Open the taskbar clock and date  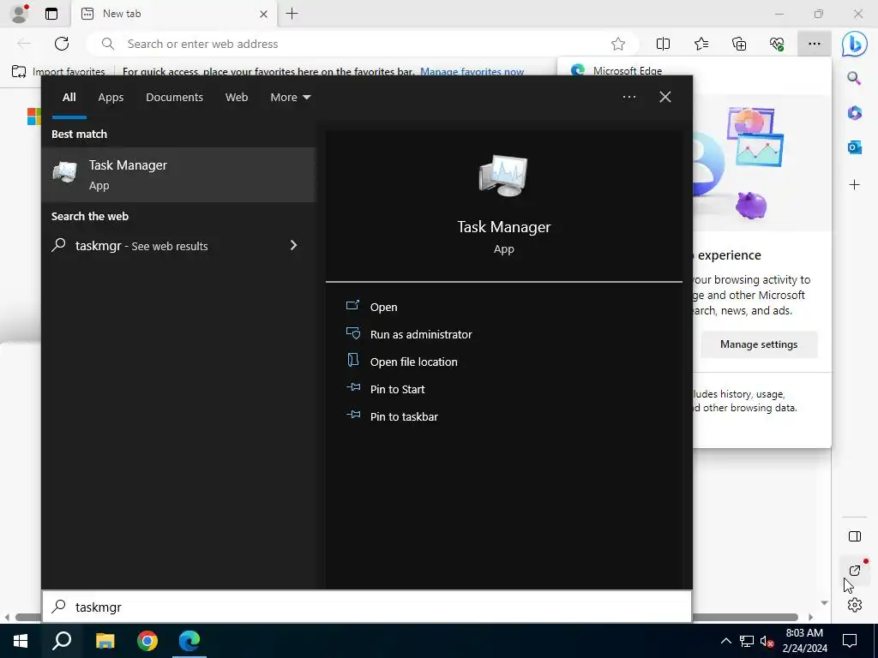(x=804, y=641)
